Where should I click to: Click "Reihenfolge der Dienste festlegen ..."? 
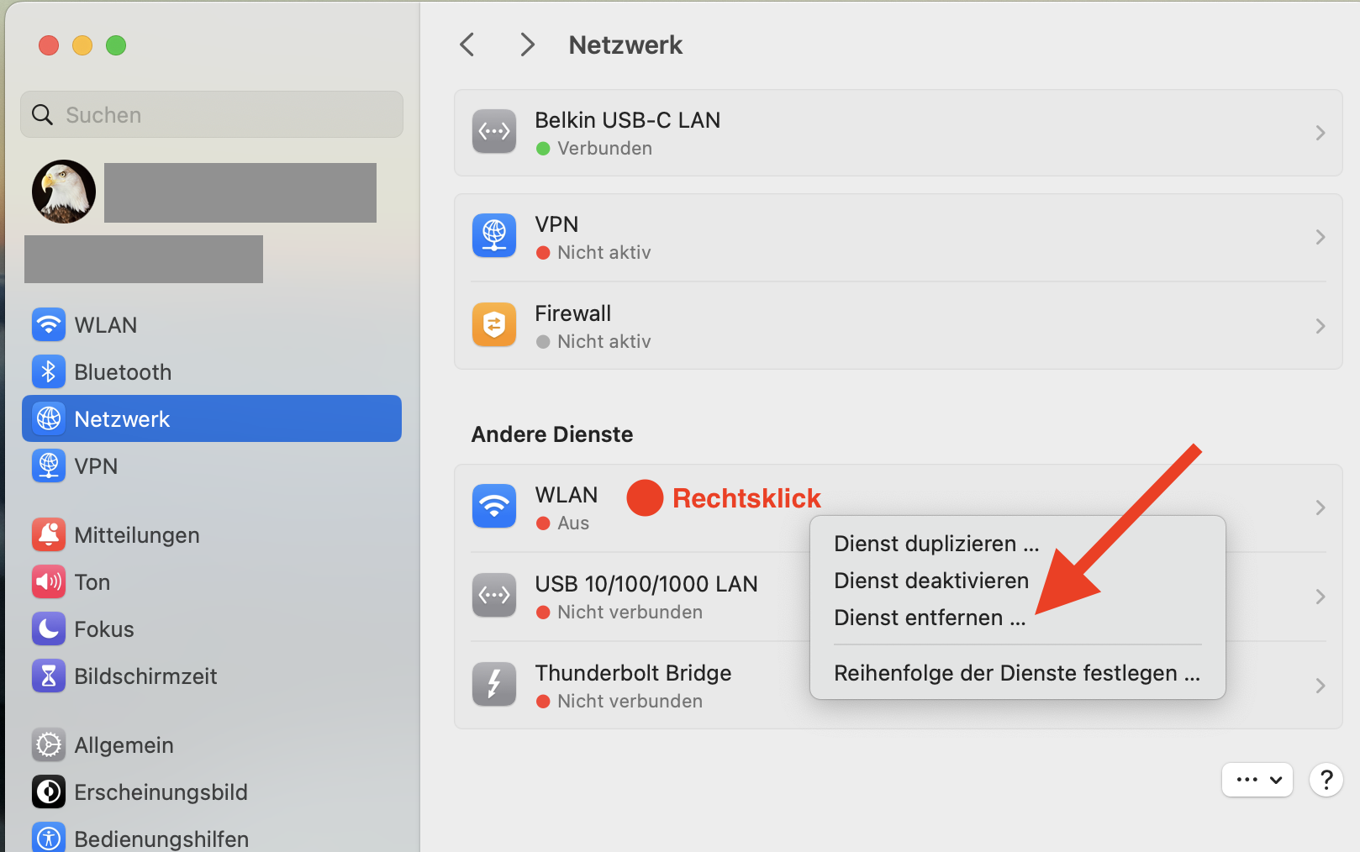(x=1016, y=673)
